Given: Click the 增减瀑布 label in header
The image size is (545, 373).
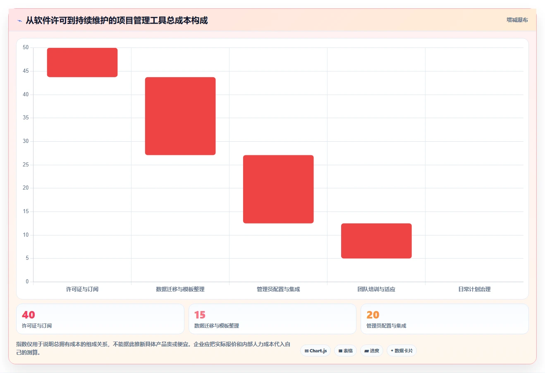Looking at the screenshot, I should coord(517,20).
